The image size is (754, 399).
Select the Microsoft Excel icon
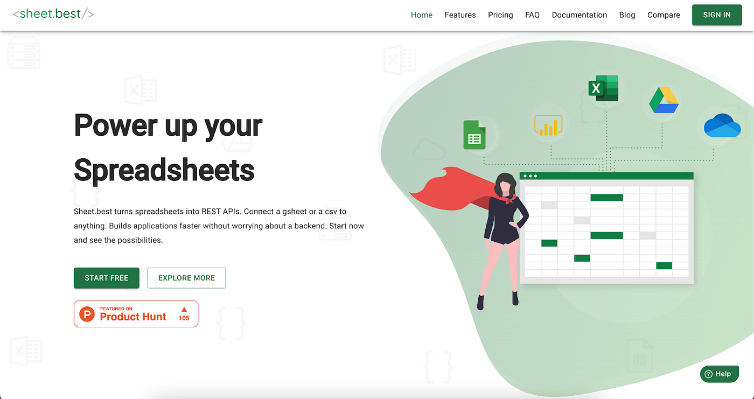coord(603,88)
